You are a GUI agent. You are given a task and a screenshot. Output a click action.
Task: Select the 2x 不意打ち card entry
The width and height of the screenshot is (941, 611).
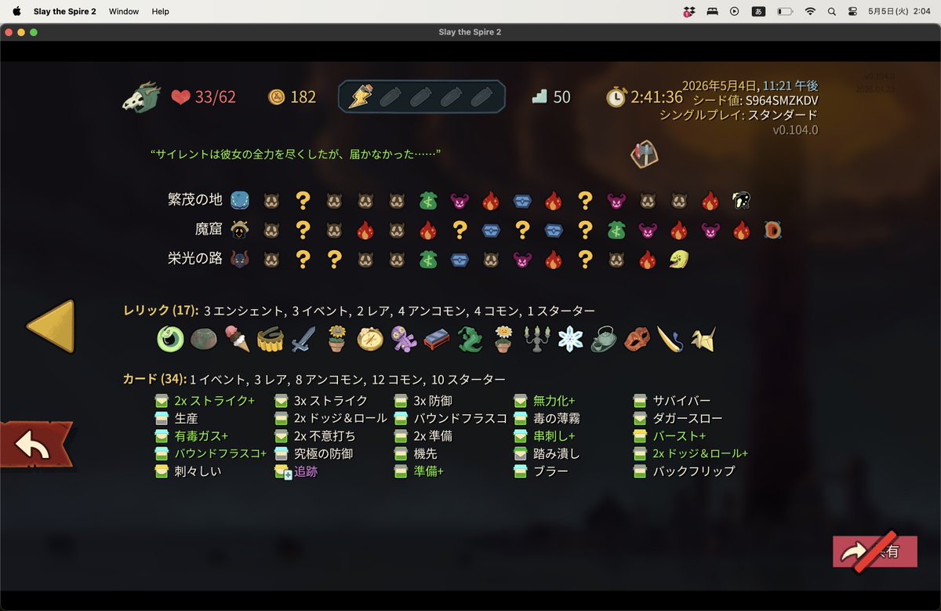(315, 435)
